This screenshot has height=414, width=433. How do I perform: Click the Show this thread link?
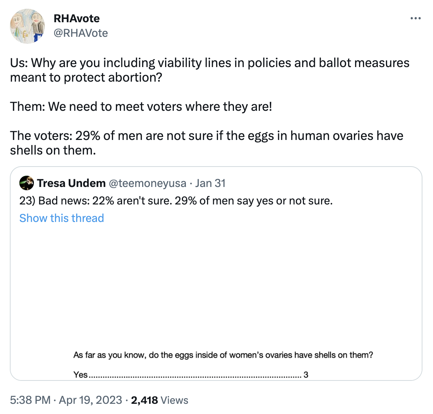coord(62,218)
